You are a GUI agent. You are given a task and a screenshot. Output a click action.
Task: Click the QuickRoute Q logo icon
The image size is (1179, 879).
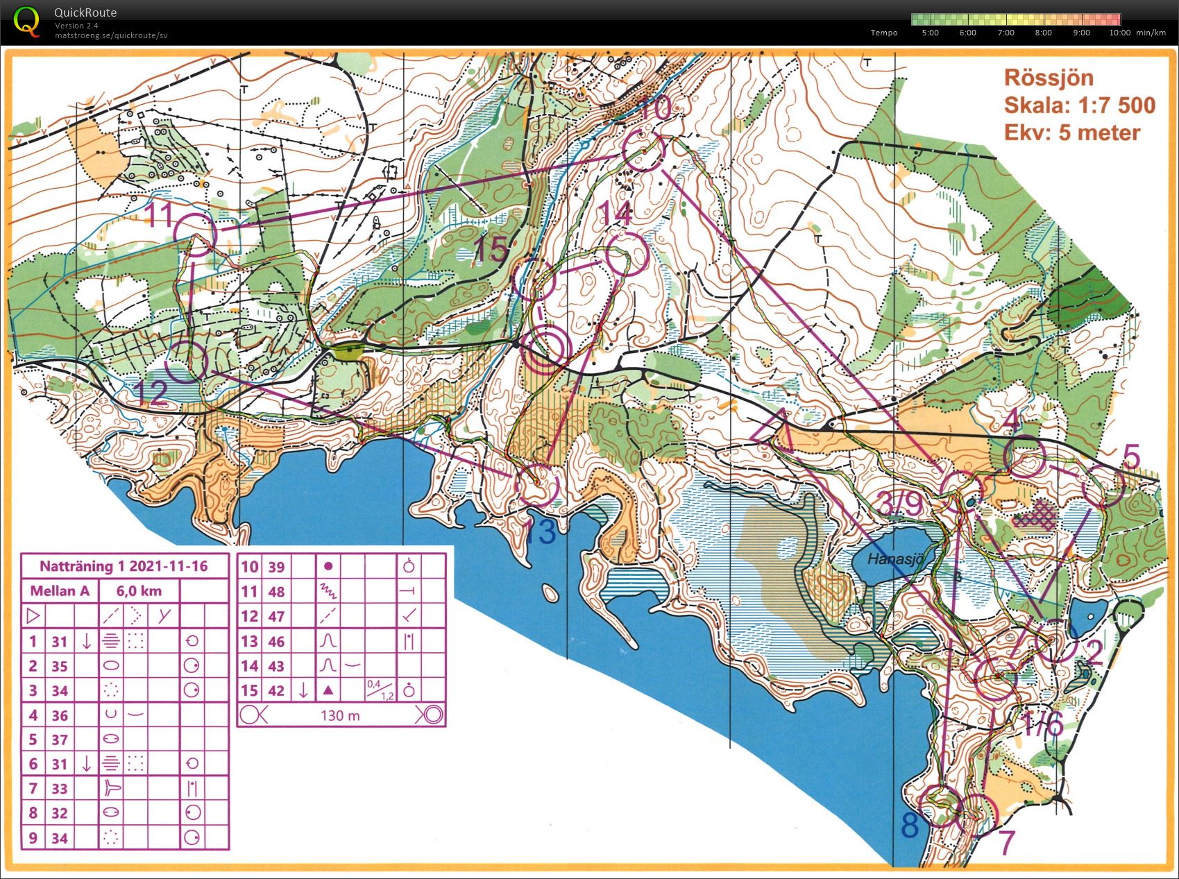(x=26, y=21)
